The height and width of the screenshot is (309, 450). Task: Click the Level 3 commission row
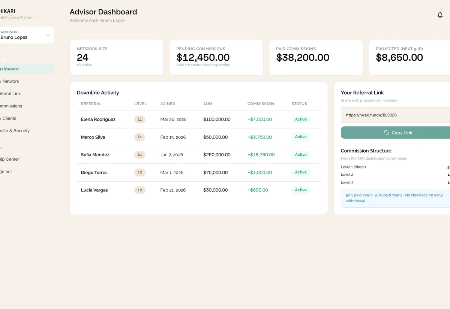395,182
